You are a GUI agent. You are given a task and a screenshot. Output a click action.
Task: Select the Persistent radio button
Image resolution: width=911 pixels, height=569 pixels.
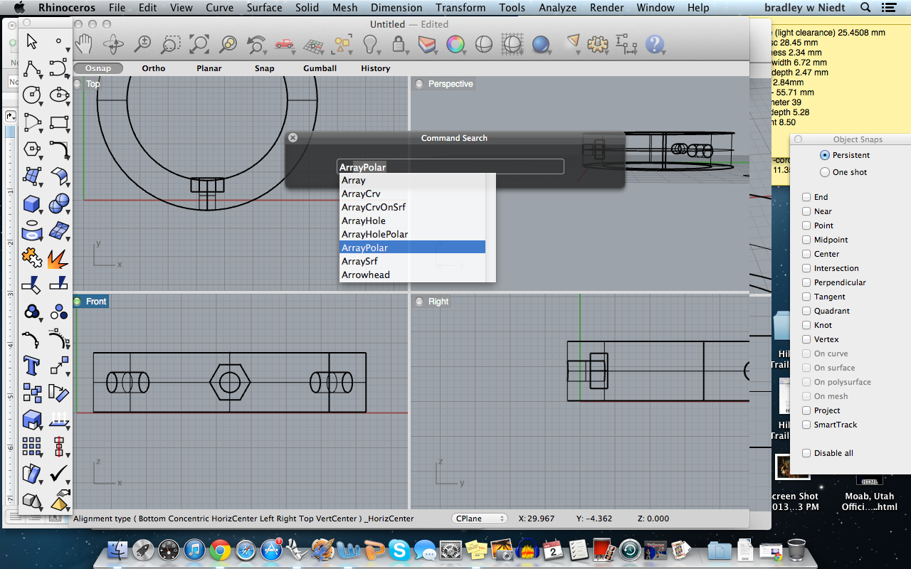point(825,155)
